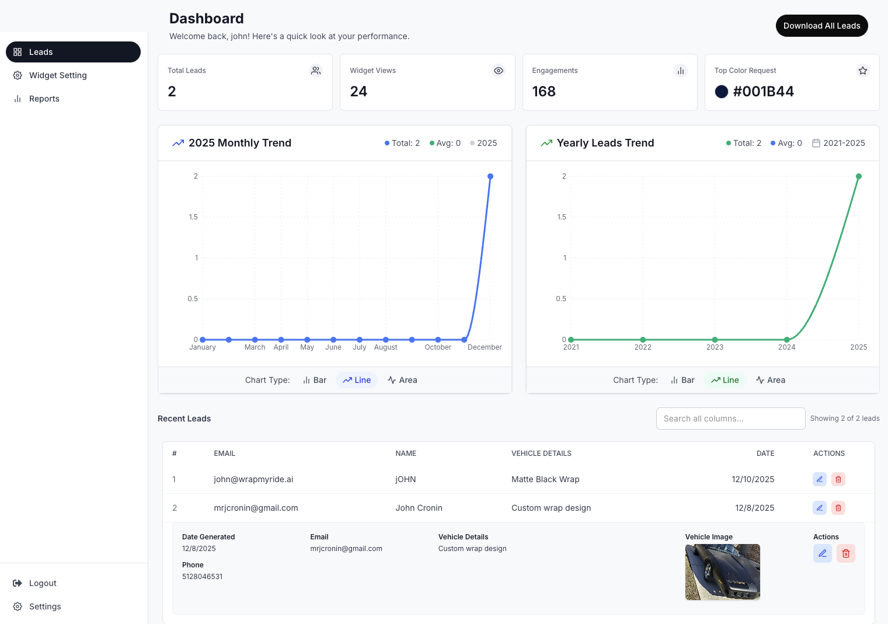Screen dimensions: 888x624
Task: Delete the John Cronin lead via trash icon
Action: click(x=838, y=508)
